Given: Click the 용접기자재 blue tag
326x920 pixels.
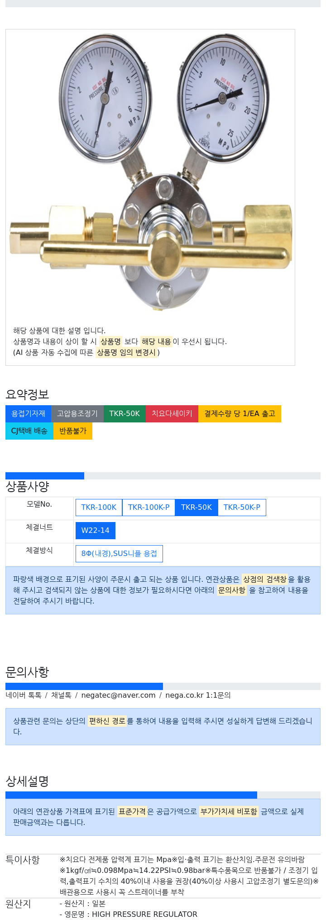Looking at the screenshot, I should click(x=29, y=413).
